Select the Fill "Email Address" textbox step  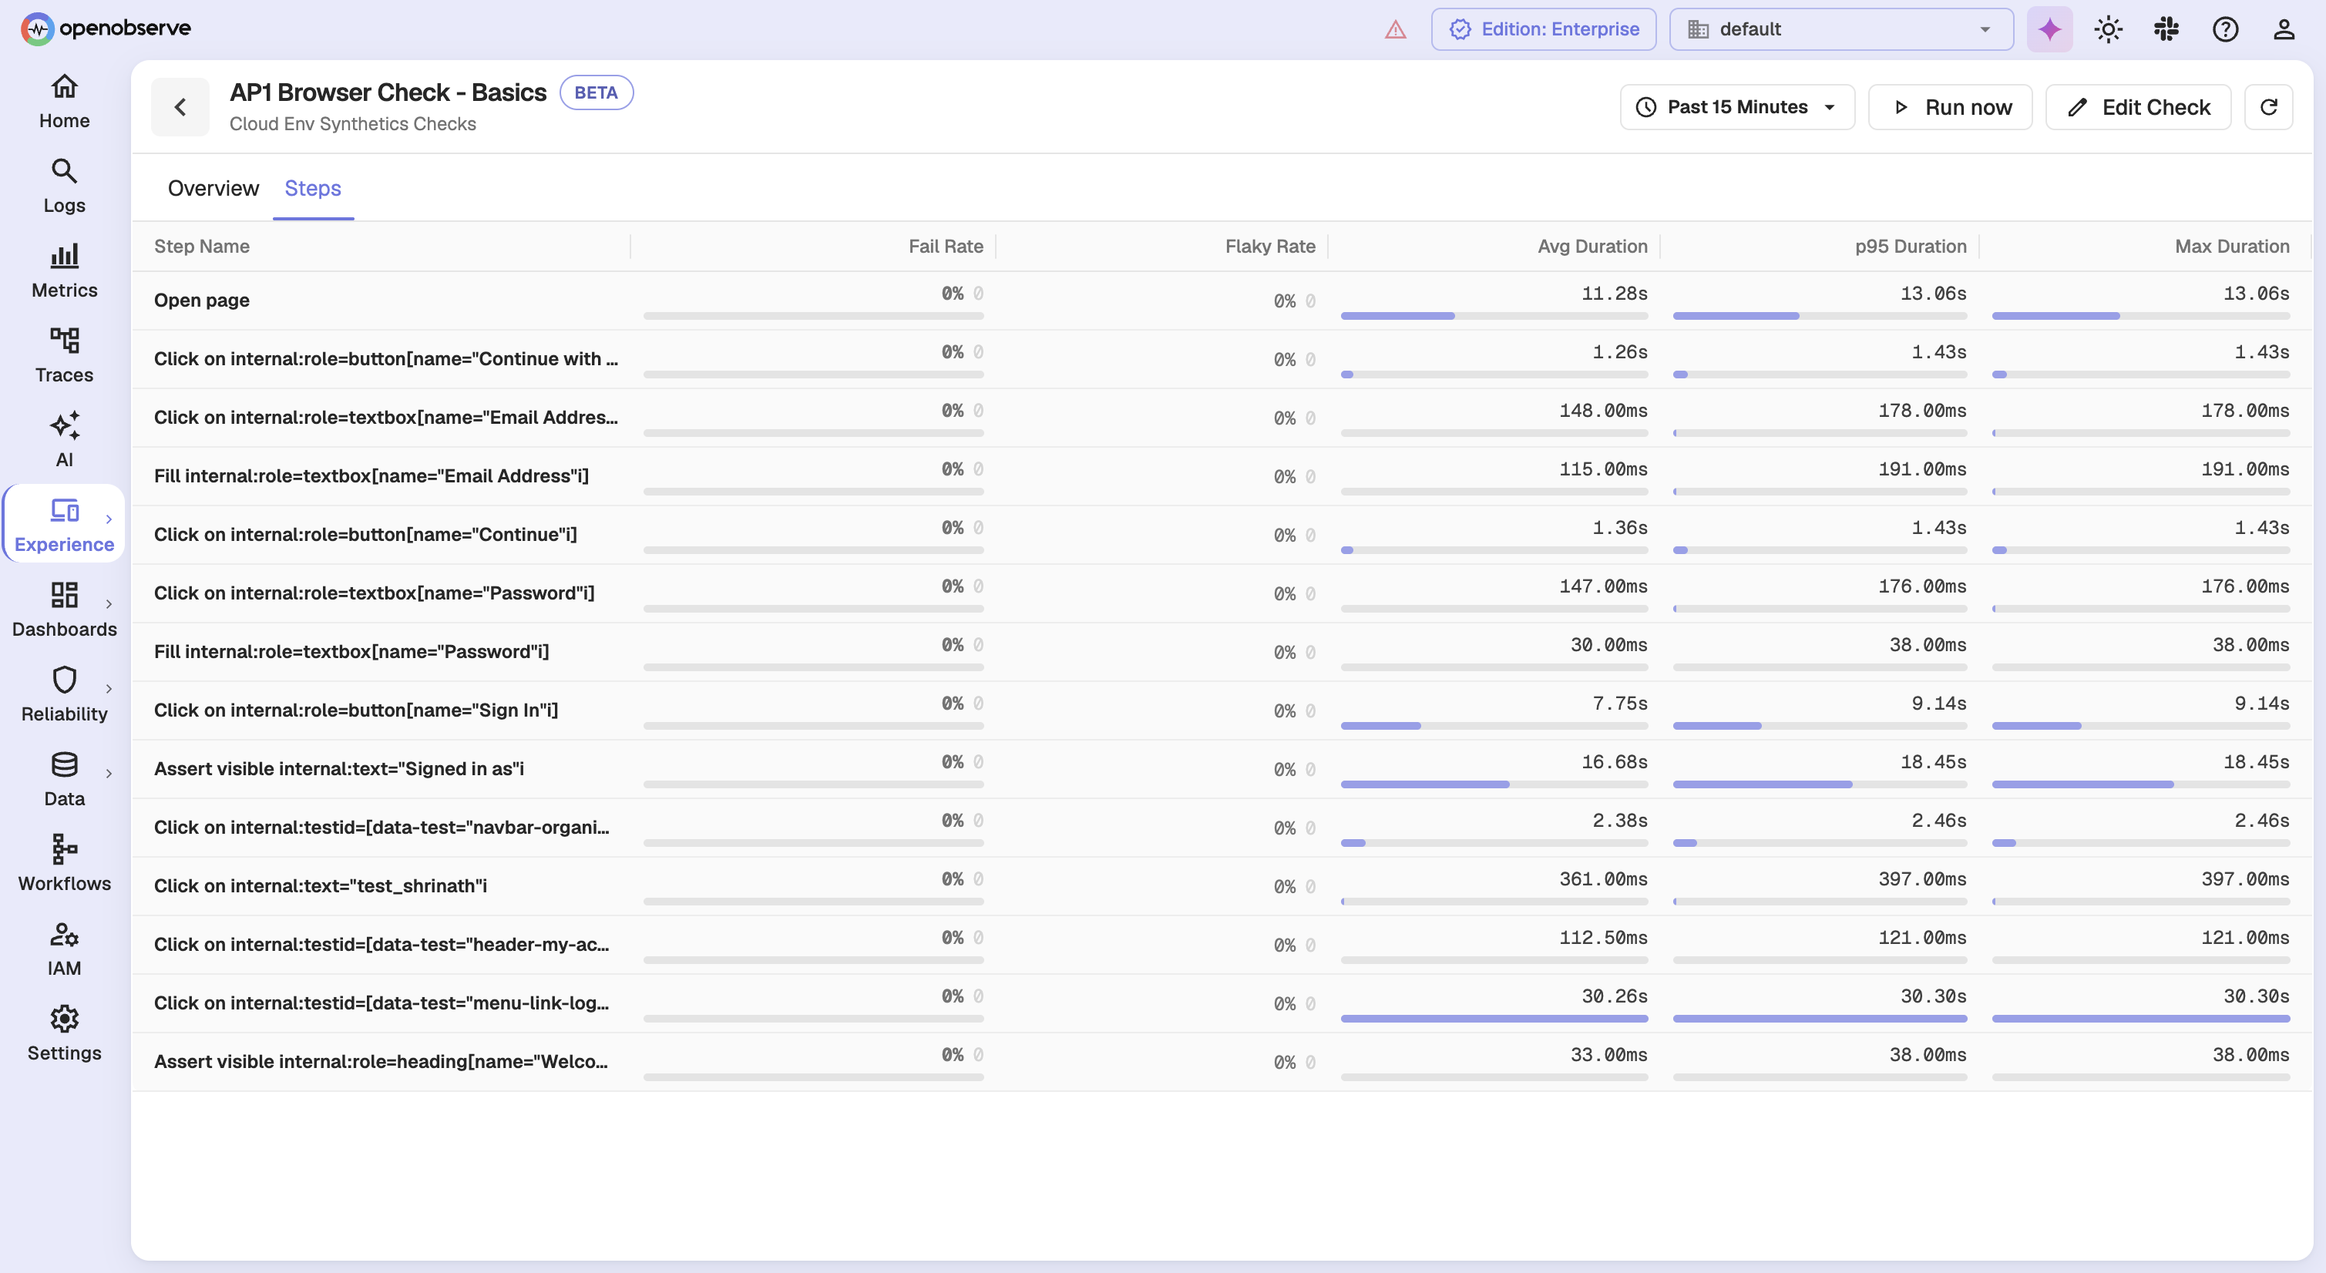(x=1222, y=477)
